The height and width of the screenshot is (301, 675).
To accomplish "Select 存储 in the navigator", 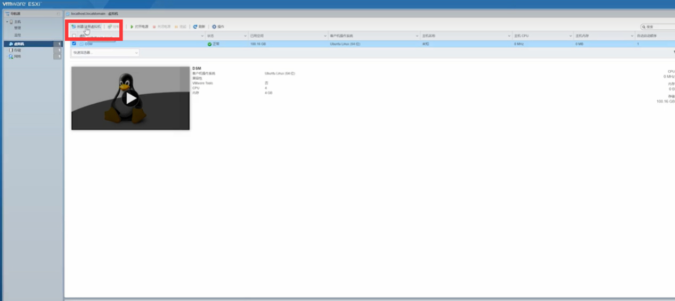I will click(x=18, y=50).
